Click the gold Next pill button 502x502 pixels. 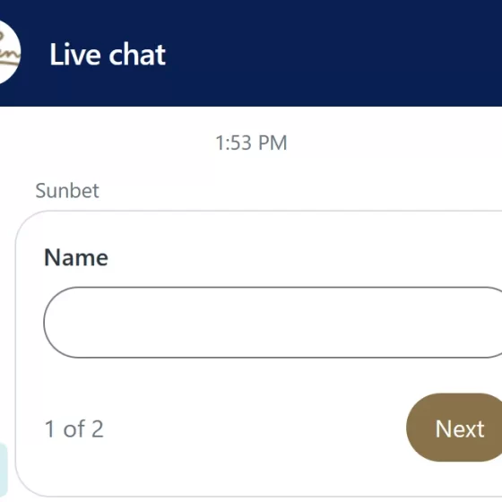454,428
